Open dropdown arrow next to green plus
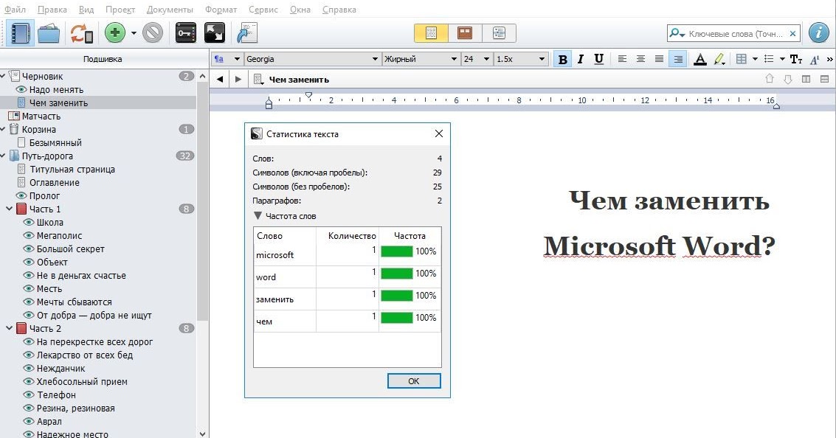The width and height of the screenshot is (836, 438). coord(134,33)
